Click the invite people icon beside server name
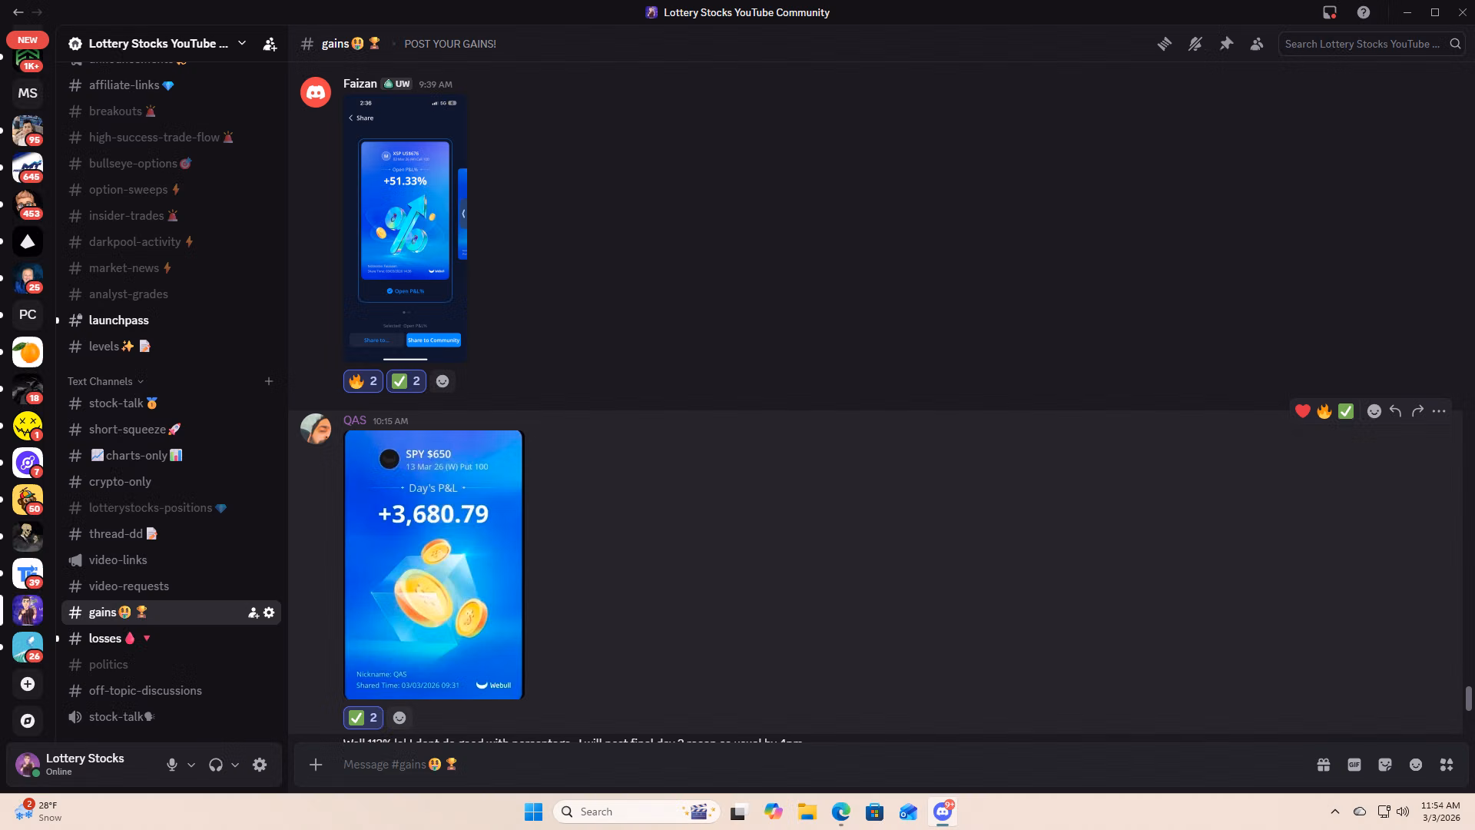Screen dimensions: 1475x830 pos(270,44)
